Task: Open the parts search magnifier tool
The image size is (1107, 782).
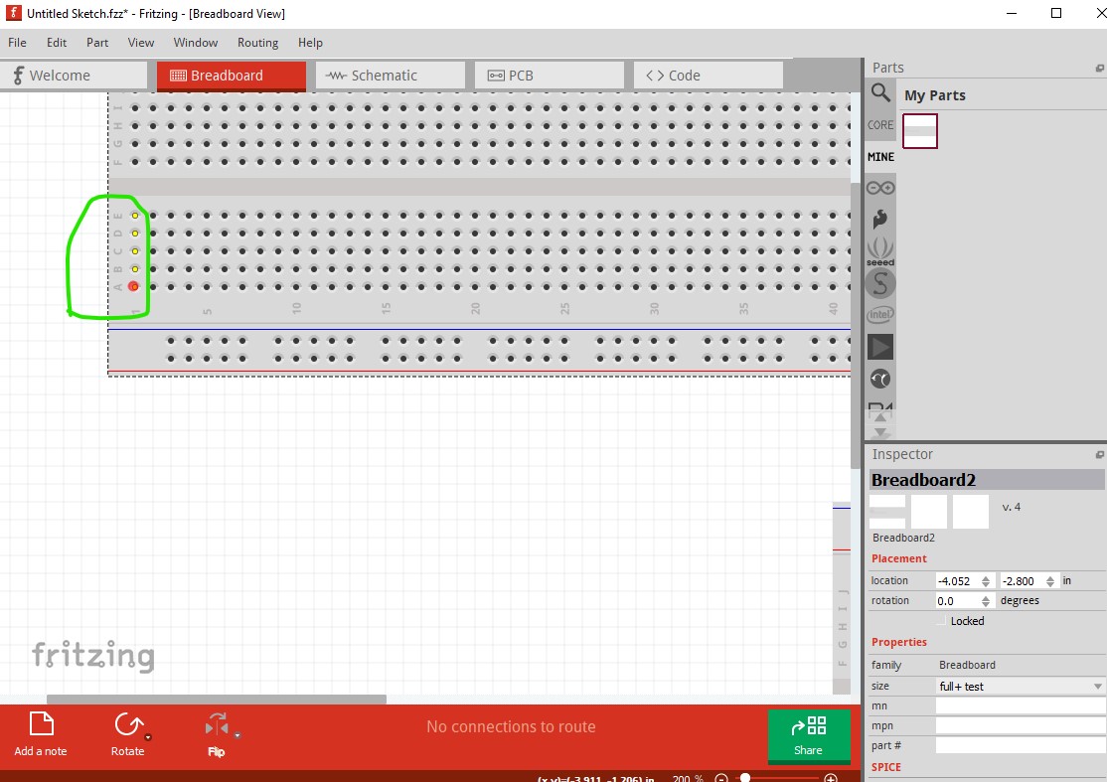Action: (x=879, y=92)
